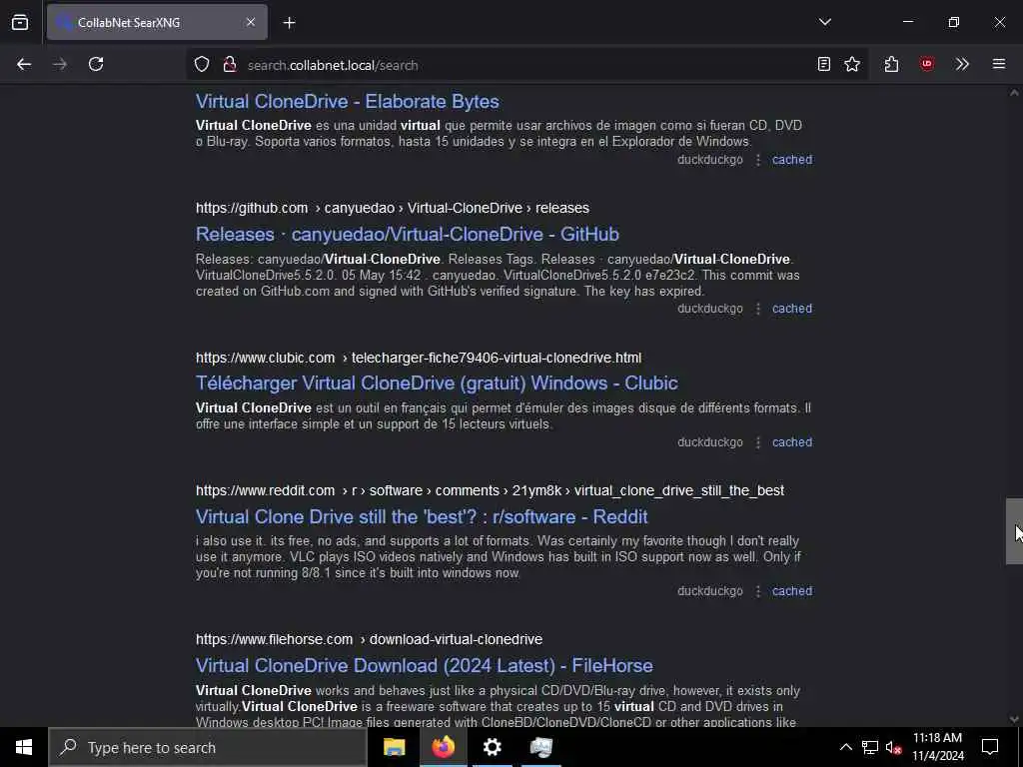
Task: Close the CollabNet SearXNG tab
Action: pos(251,22)
